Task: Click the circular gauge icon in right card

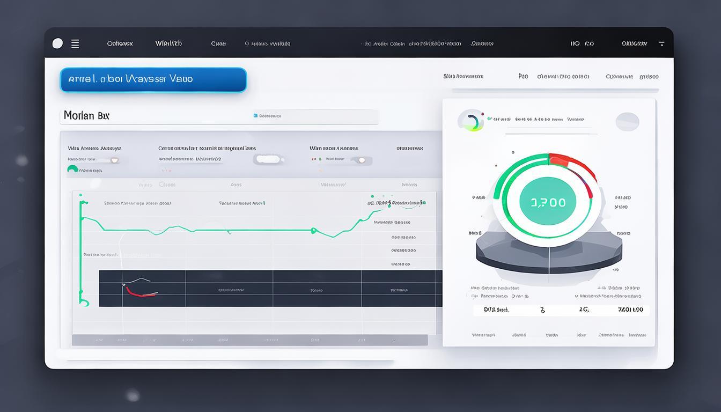Action: (x=470, y=121)
